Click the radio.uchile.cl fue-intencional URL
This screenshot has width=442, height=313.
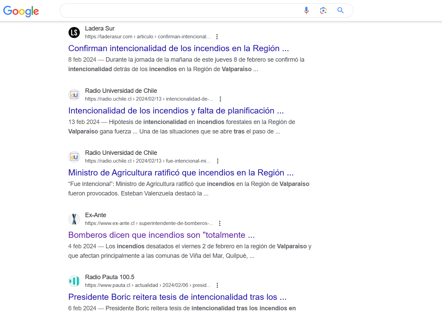tap(148, 161)
